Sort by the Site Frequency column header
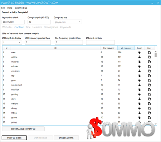161x142 pixels. [109, 48]
